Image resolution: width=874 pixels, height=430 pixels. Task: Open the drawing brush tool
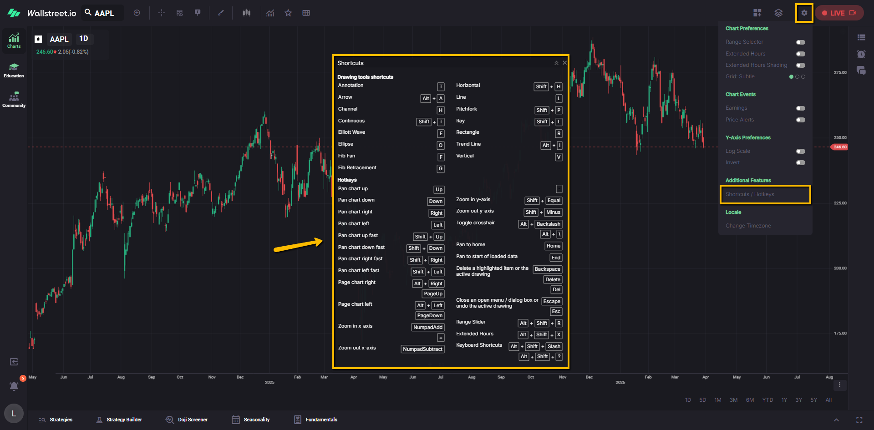click(221, 13)
